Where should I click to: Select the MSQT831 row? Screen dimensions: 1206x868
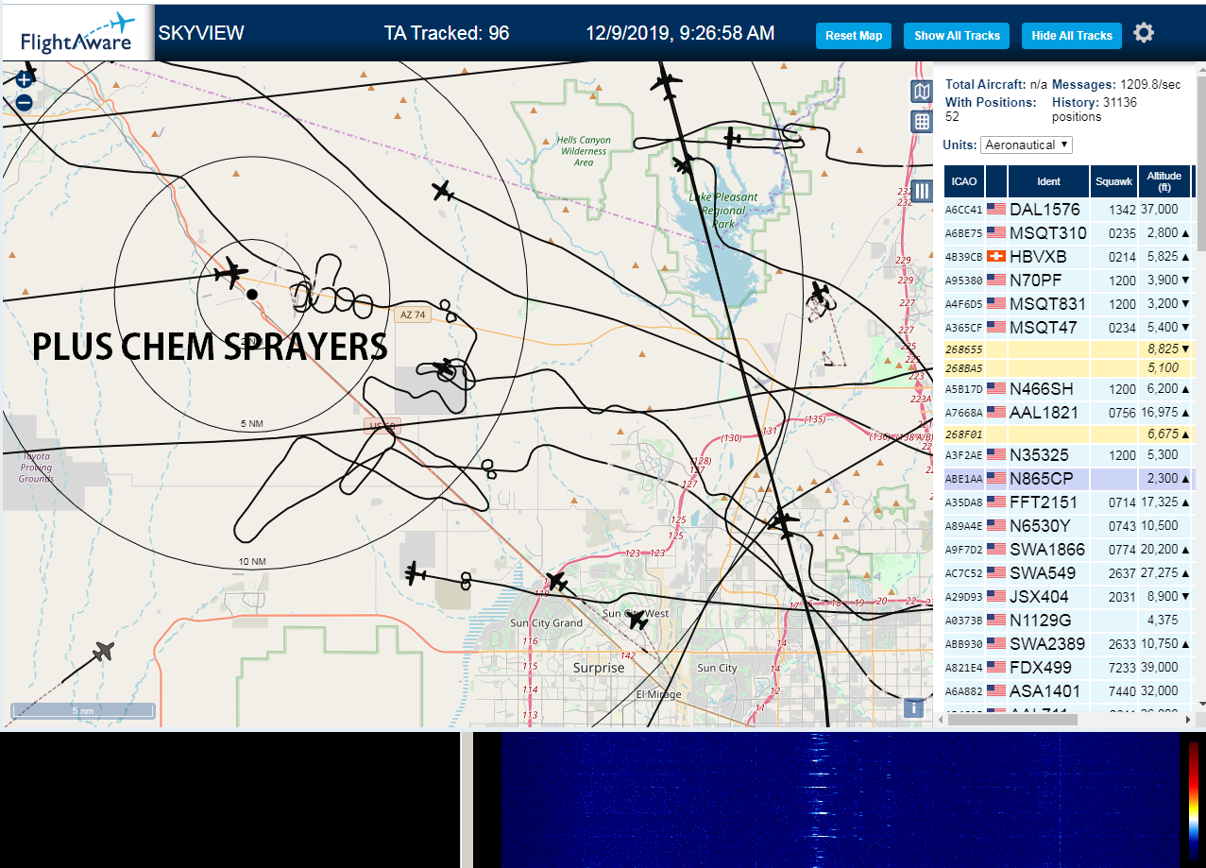(x=1068, y=303)
